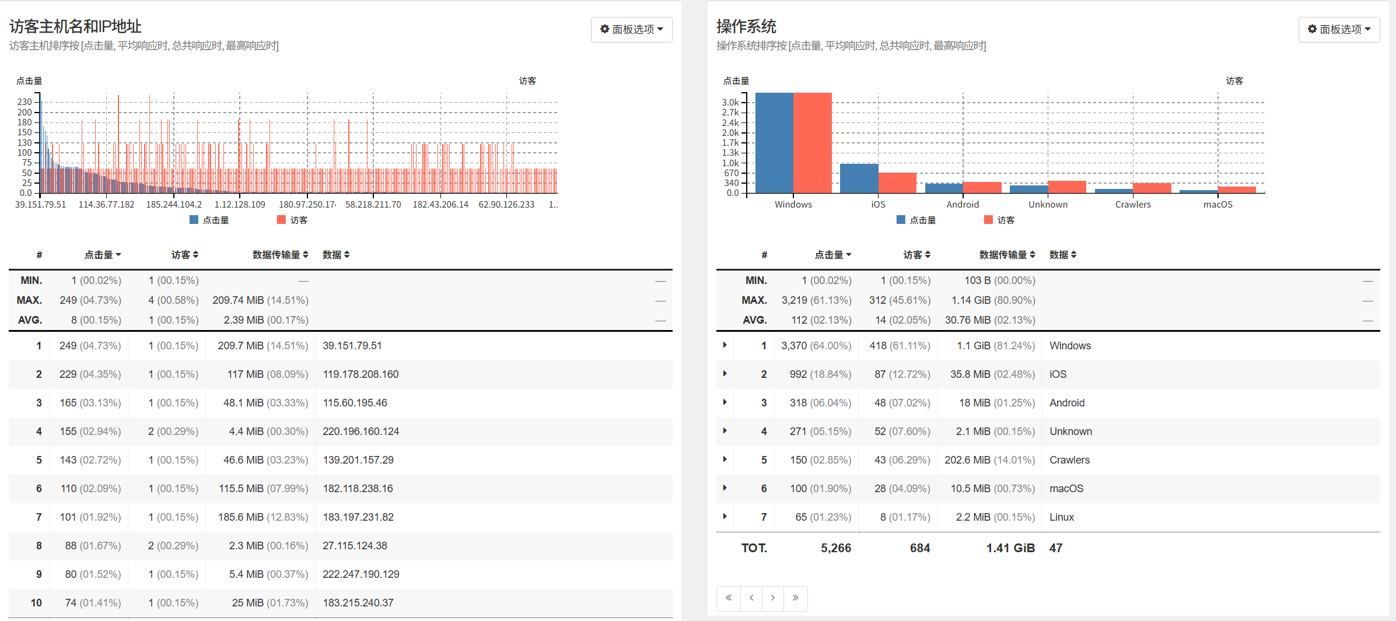1396x621 pixels.
Task: Sort hosts table by 访客 column
Action: point(185,255)
